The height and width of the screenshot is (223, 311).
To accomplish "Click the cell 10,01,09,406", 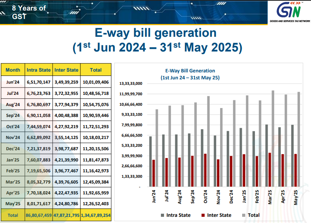I will point(96,82).
